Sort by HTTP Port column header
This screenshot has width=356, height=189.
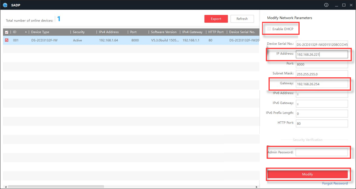click(x=216, y=32)
